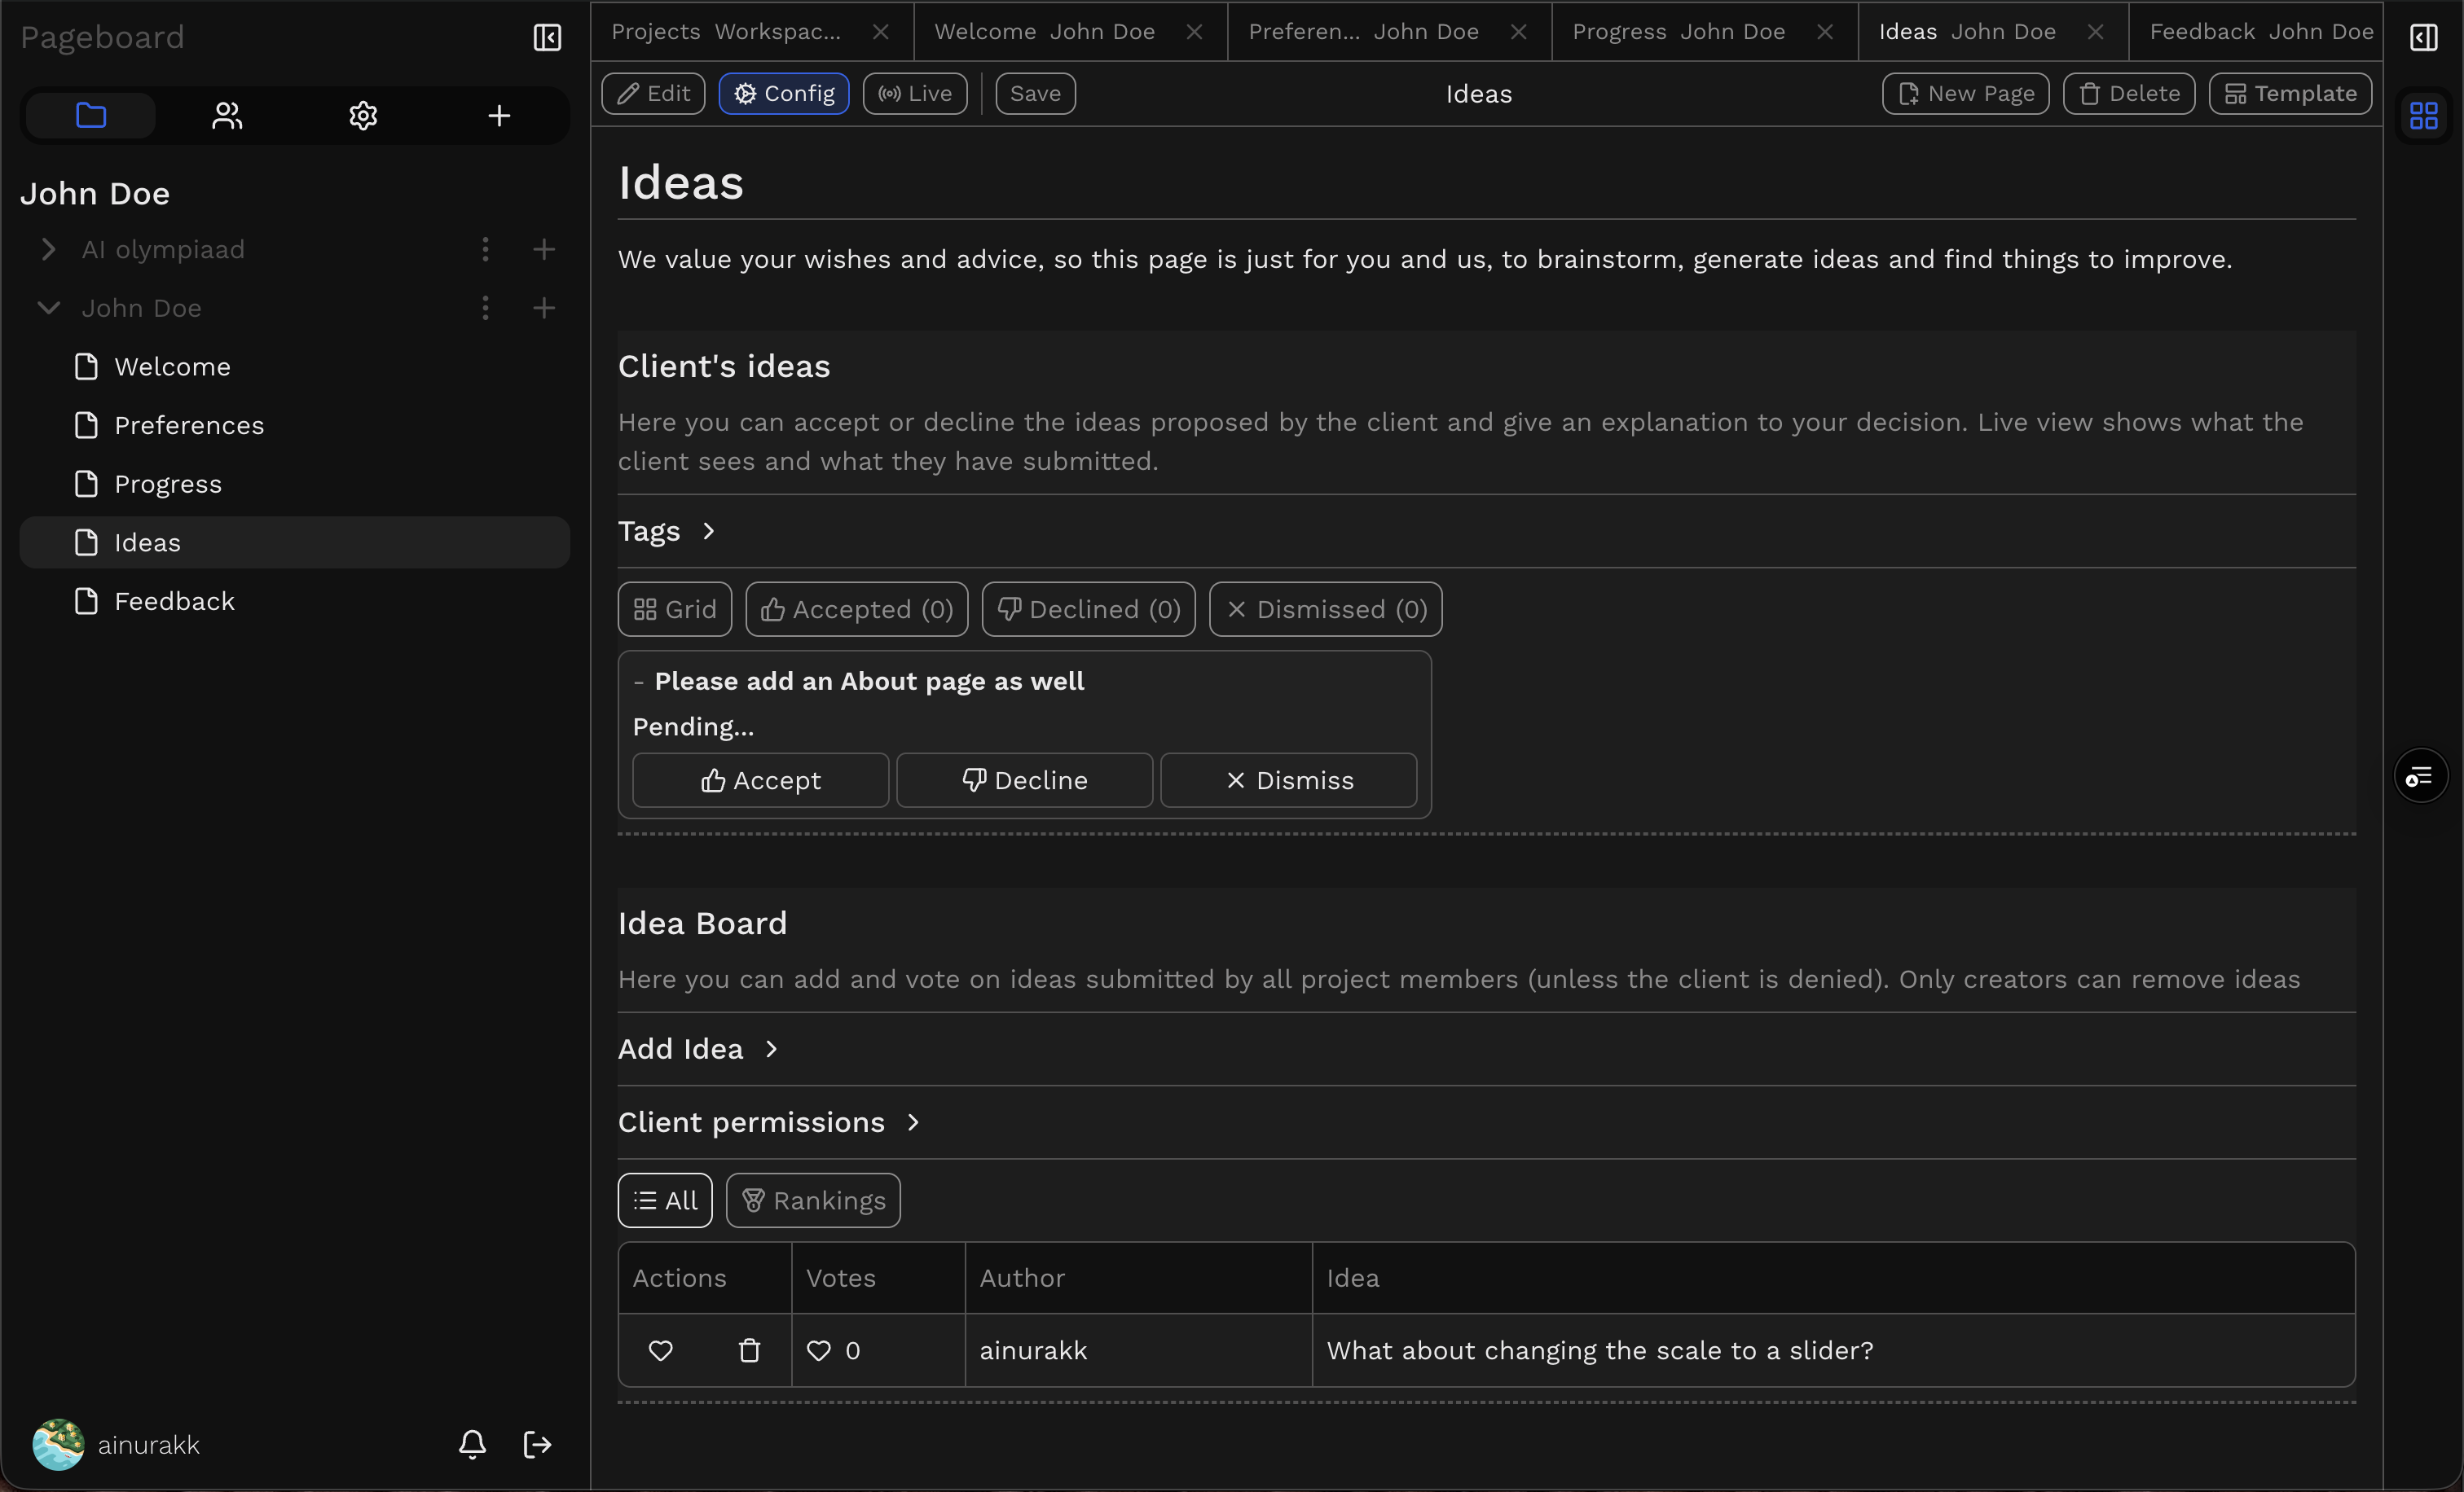Show the Rankings view of the idea board

812,1200
